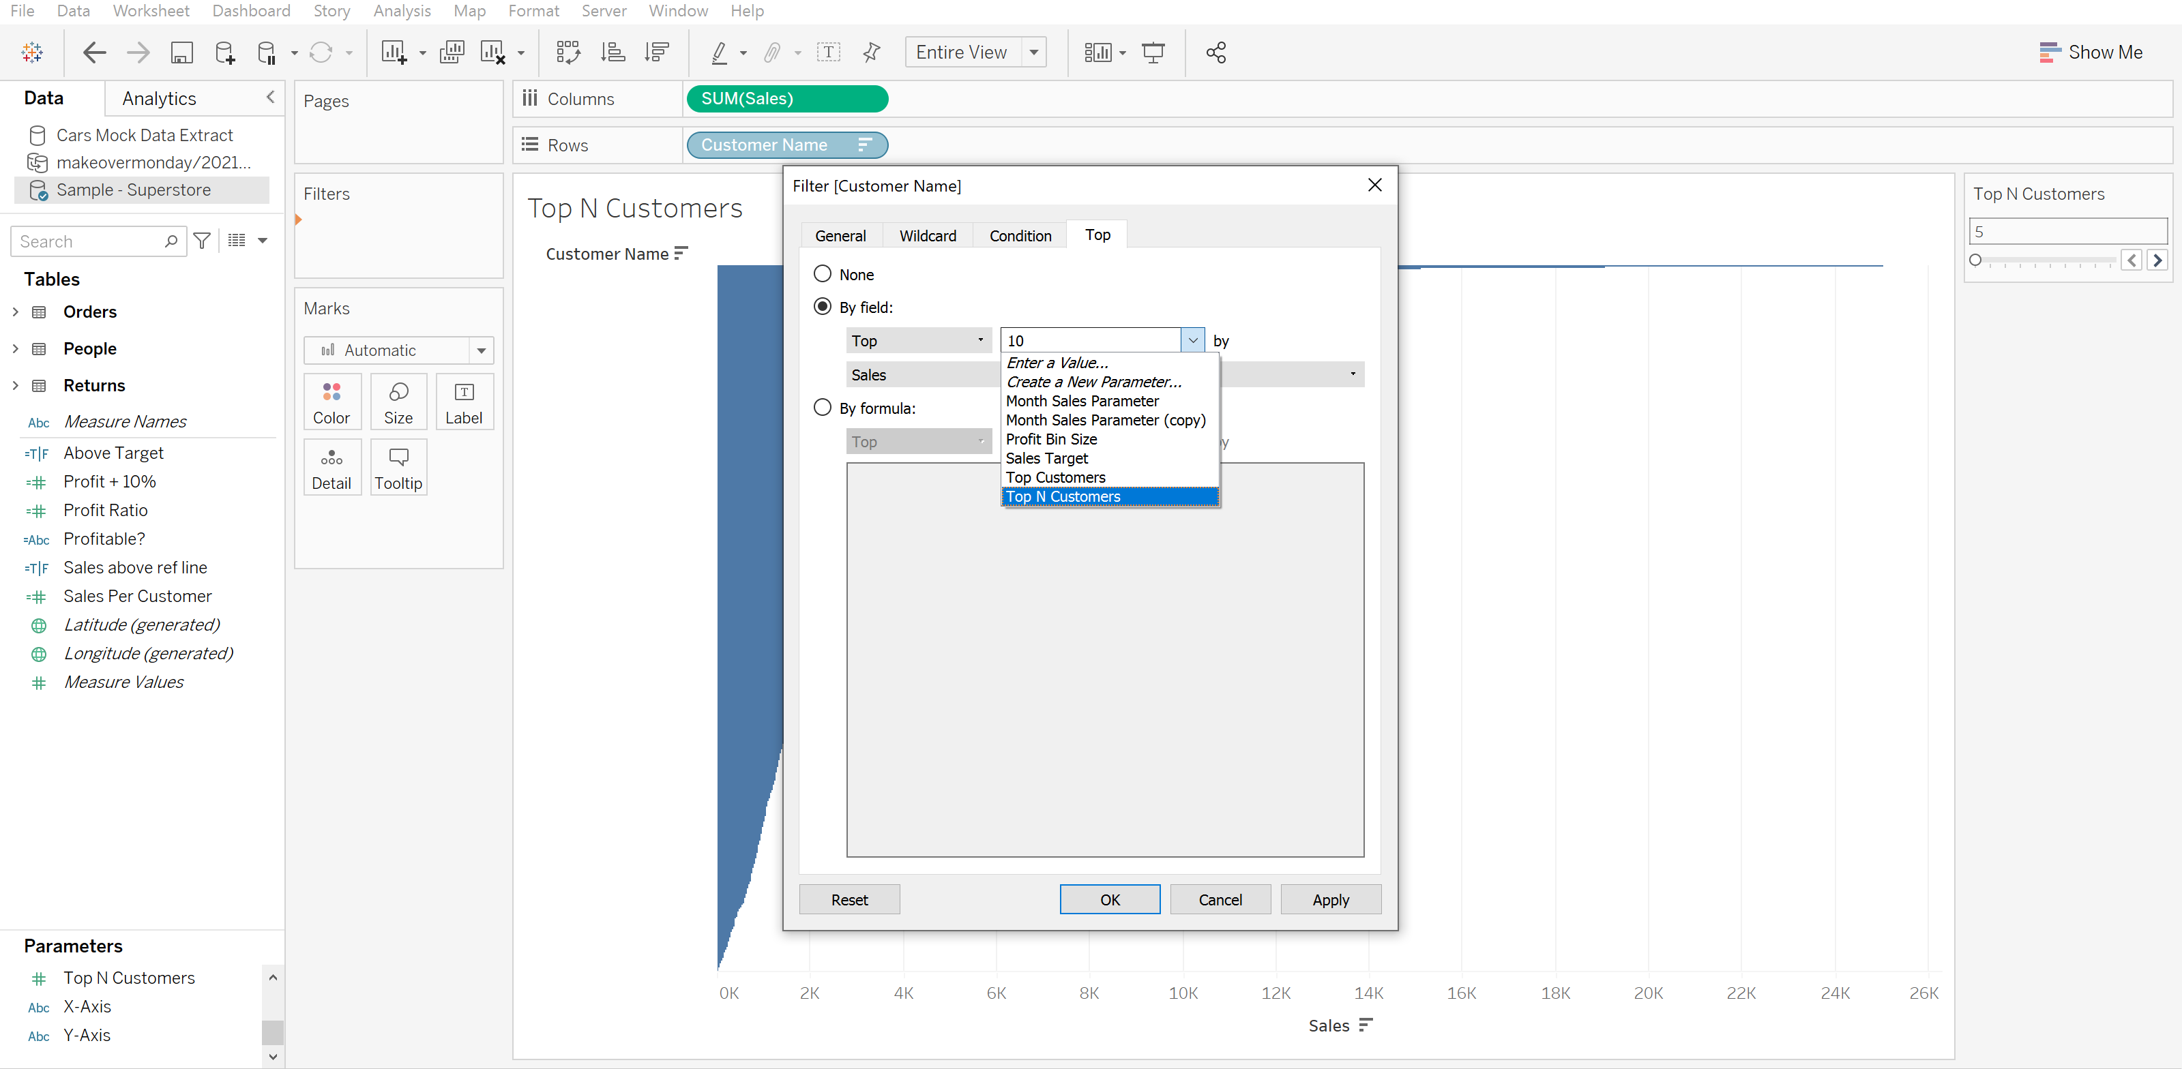
Task: Click the Reset button
Action: tap(850, 899)
